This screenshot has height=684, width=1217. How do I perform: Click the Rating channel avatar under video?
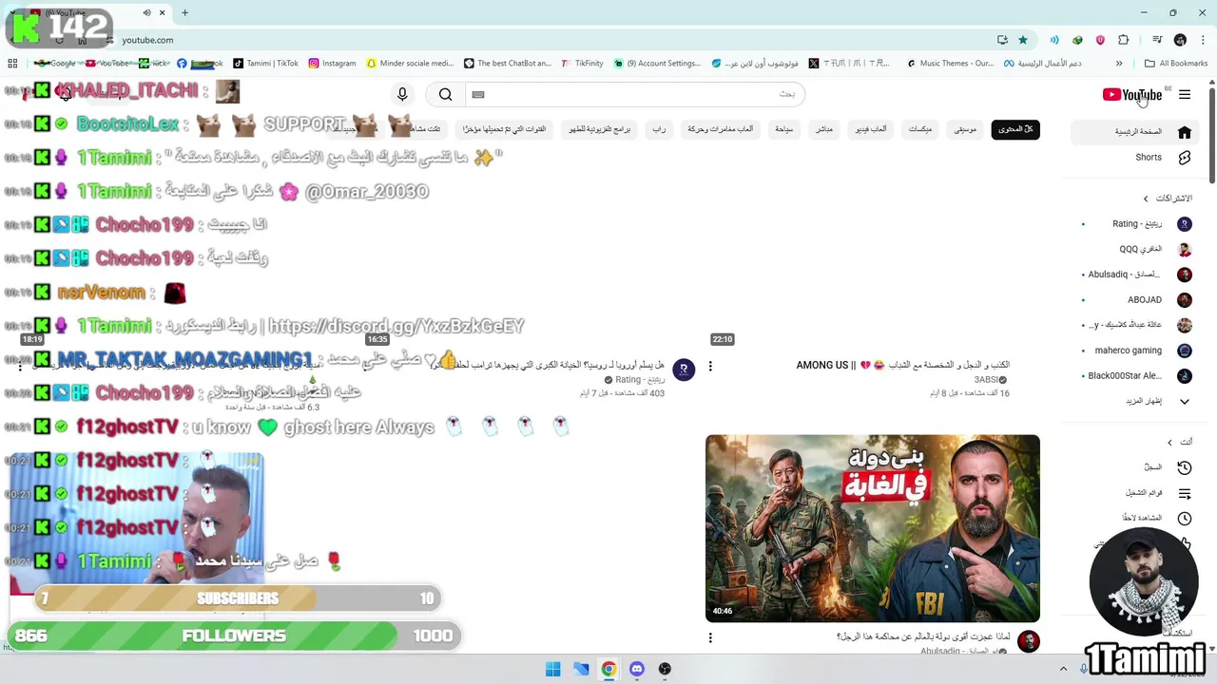[x=684, y=370]
